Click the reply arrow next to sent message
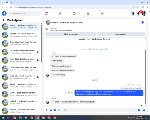Screen dimensions: 150x120 [69, 93]
